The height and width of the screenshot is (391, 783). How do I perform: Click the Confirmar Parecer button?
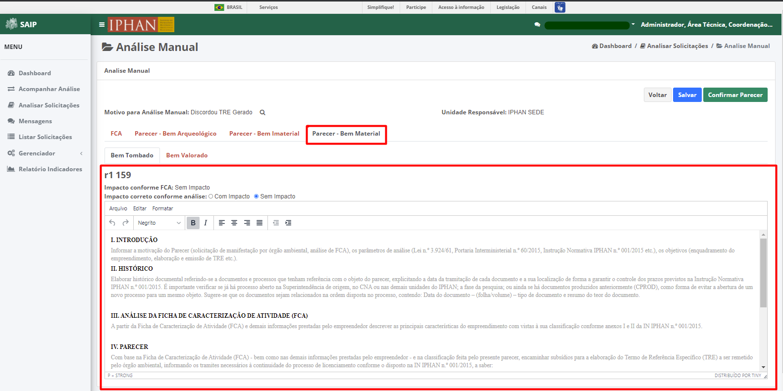[x=735, y=95]
